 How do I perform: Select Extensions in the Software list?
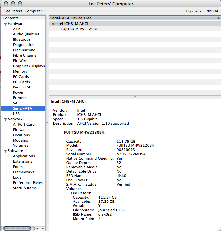tap(23, 161)
